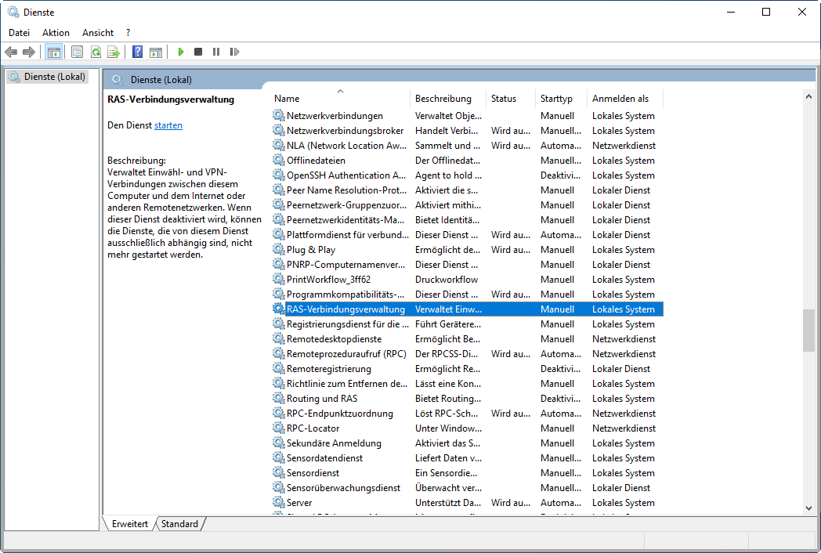Image resolution: width=821 pixels, height=553 pixels.
Task: Switch to the Erweitert tab
Action: [130, 524]
